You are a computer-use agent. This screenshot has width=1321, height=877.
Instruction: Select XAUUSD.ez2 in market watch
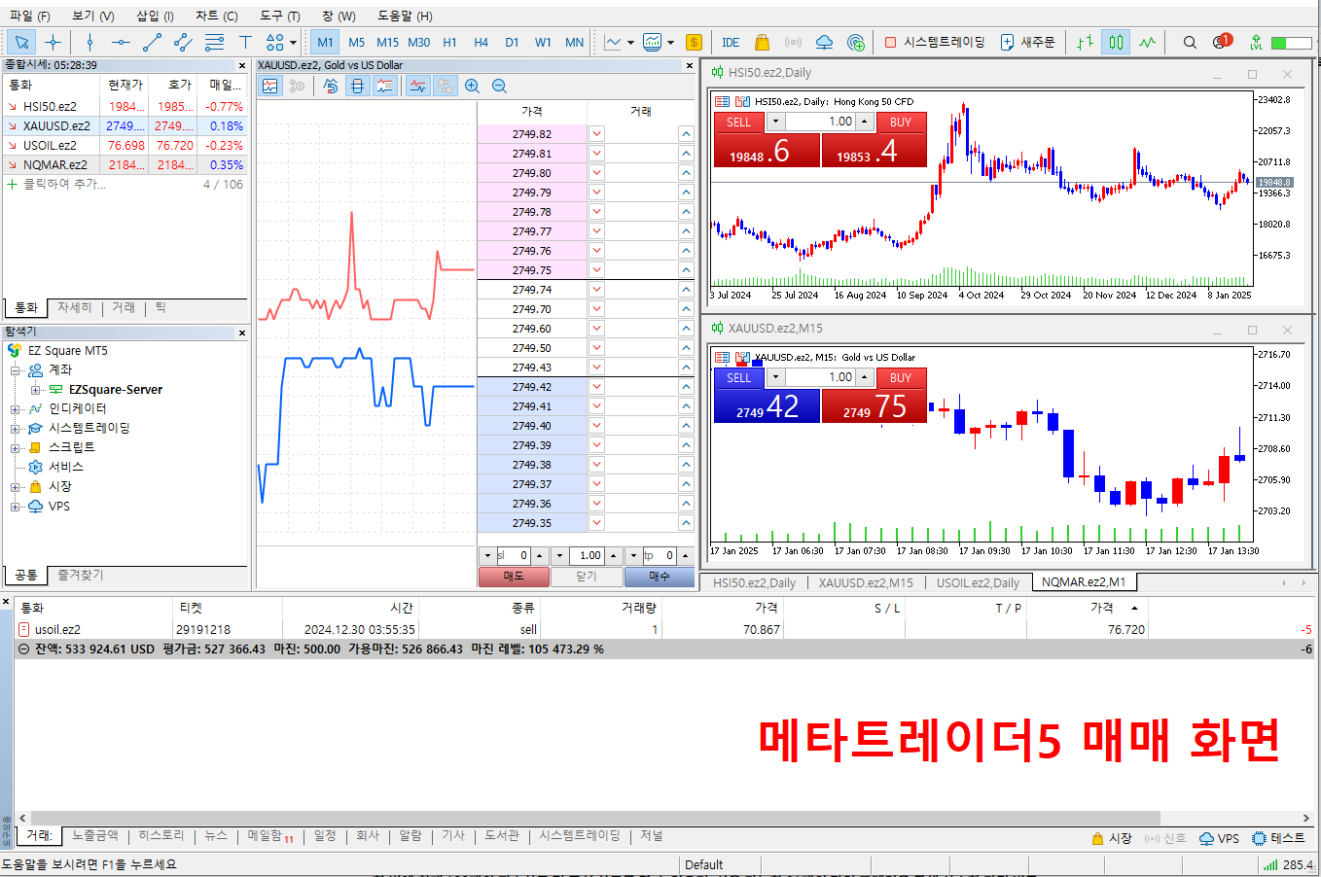(125, 125)
